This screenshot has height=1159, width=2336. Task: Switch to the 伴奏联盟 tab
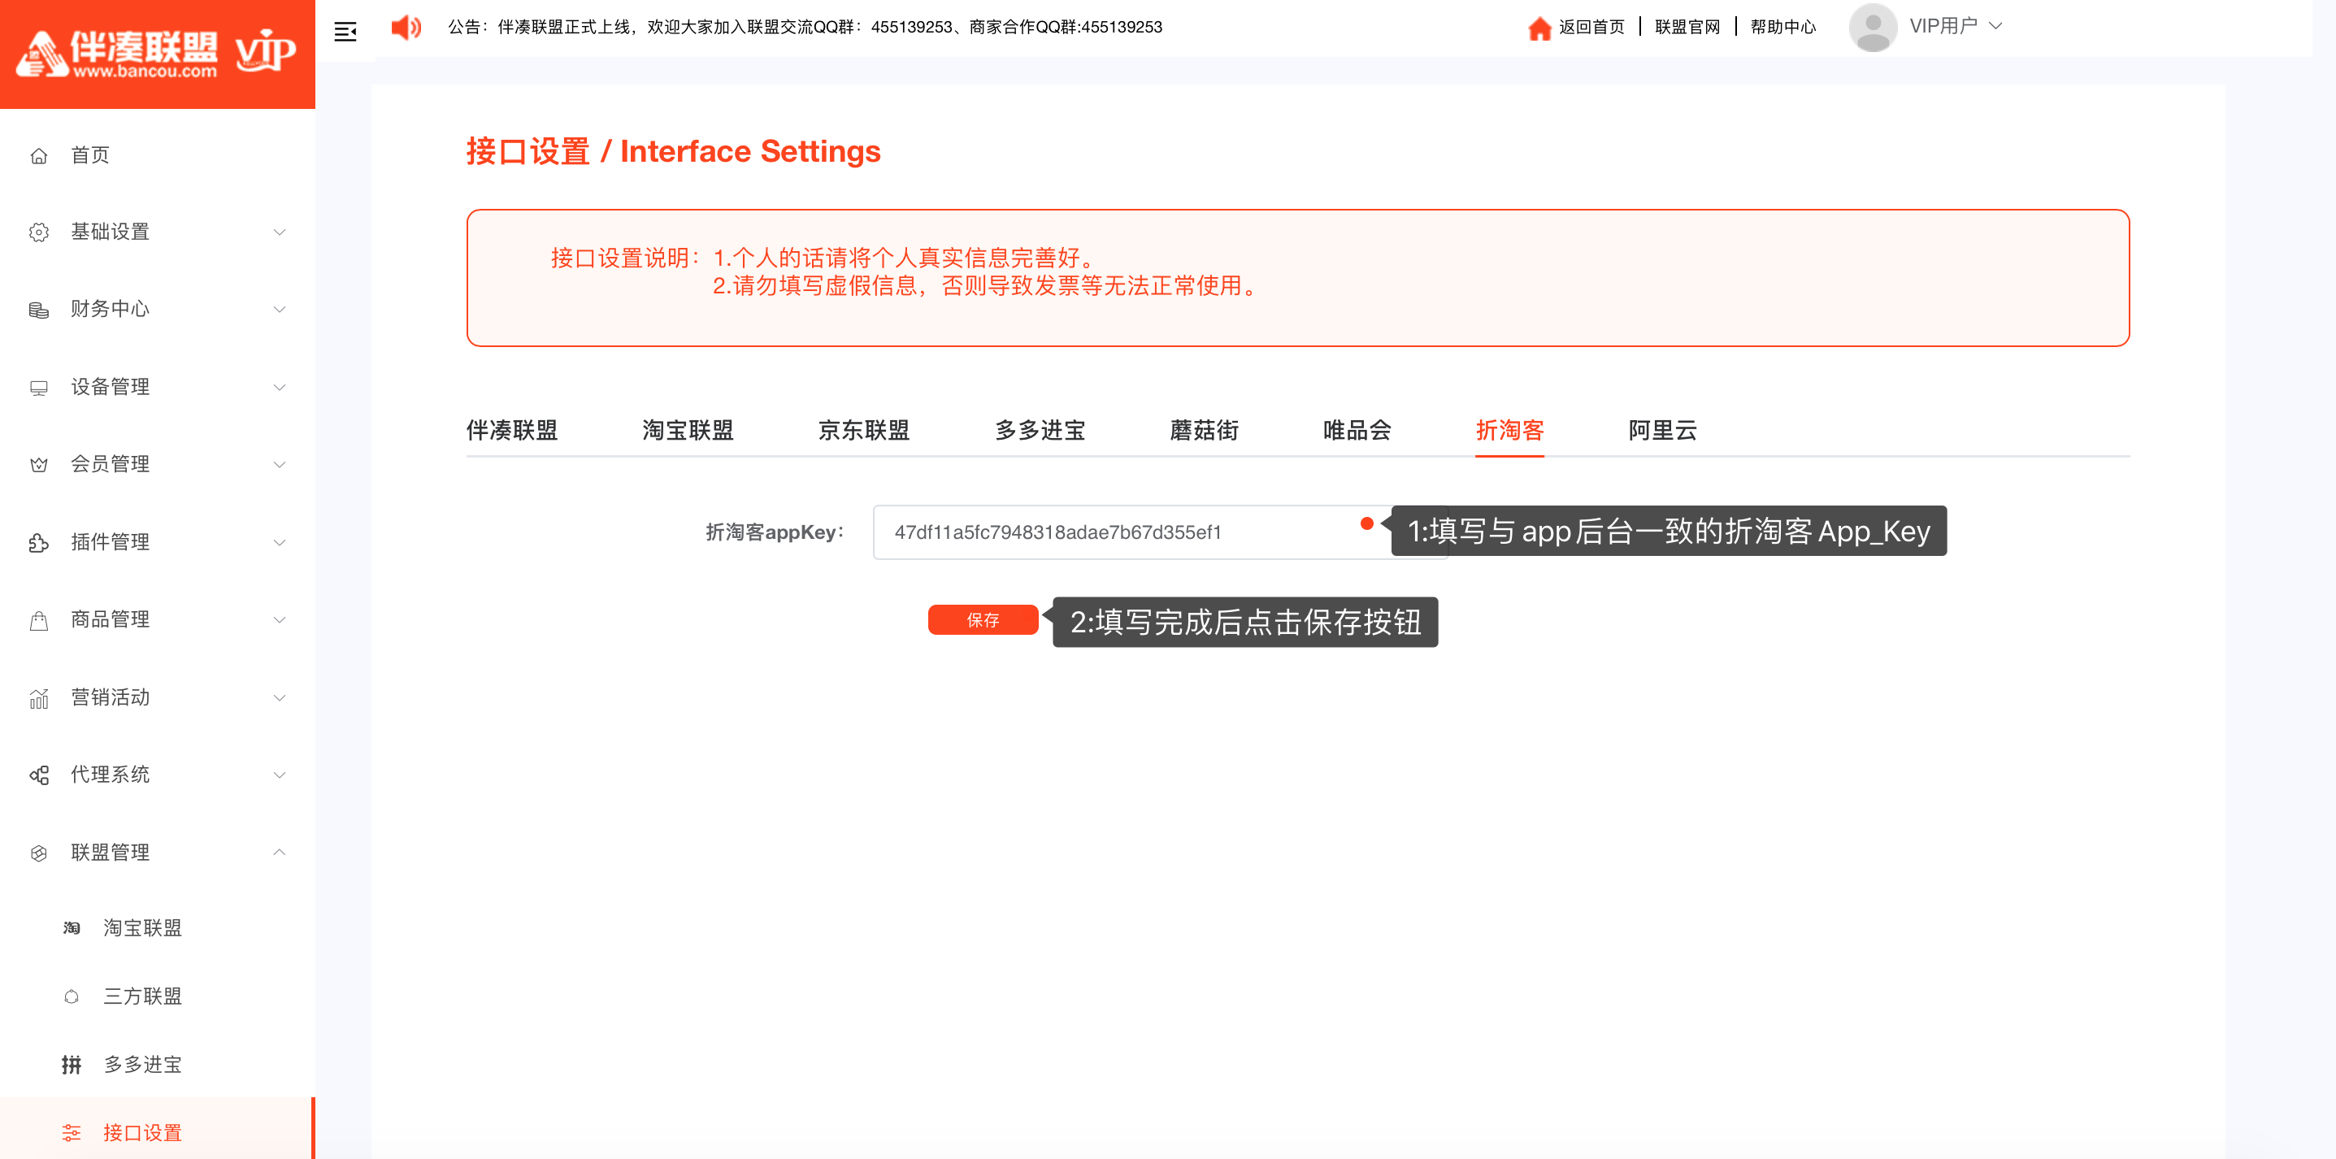[x=511, y=431]
